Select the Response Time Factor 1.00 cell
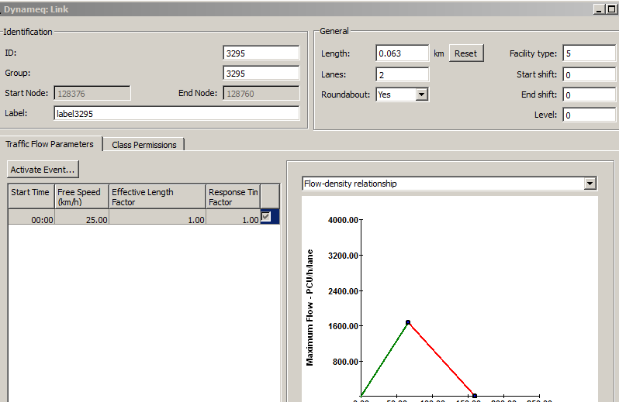Image resolution: width=619 pixels, height=402 pixels. click(x=233, y=217)
